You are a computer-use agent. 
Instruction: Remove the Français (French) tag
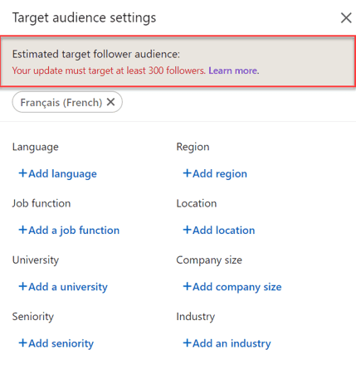(x=111, y=102)
